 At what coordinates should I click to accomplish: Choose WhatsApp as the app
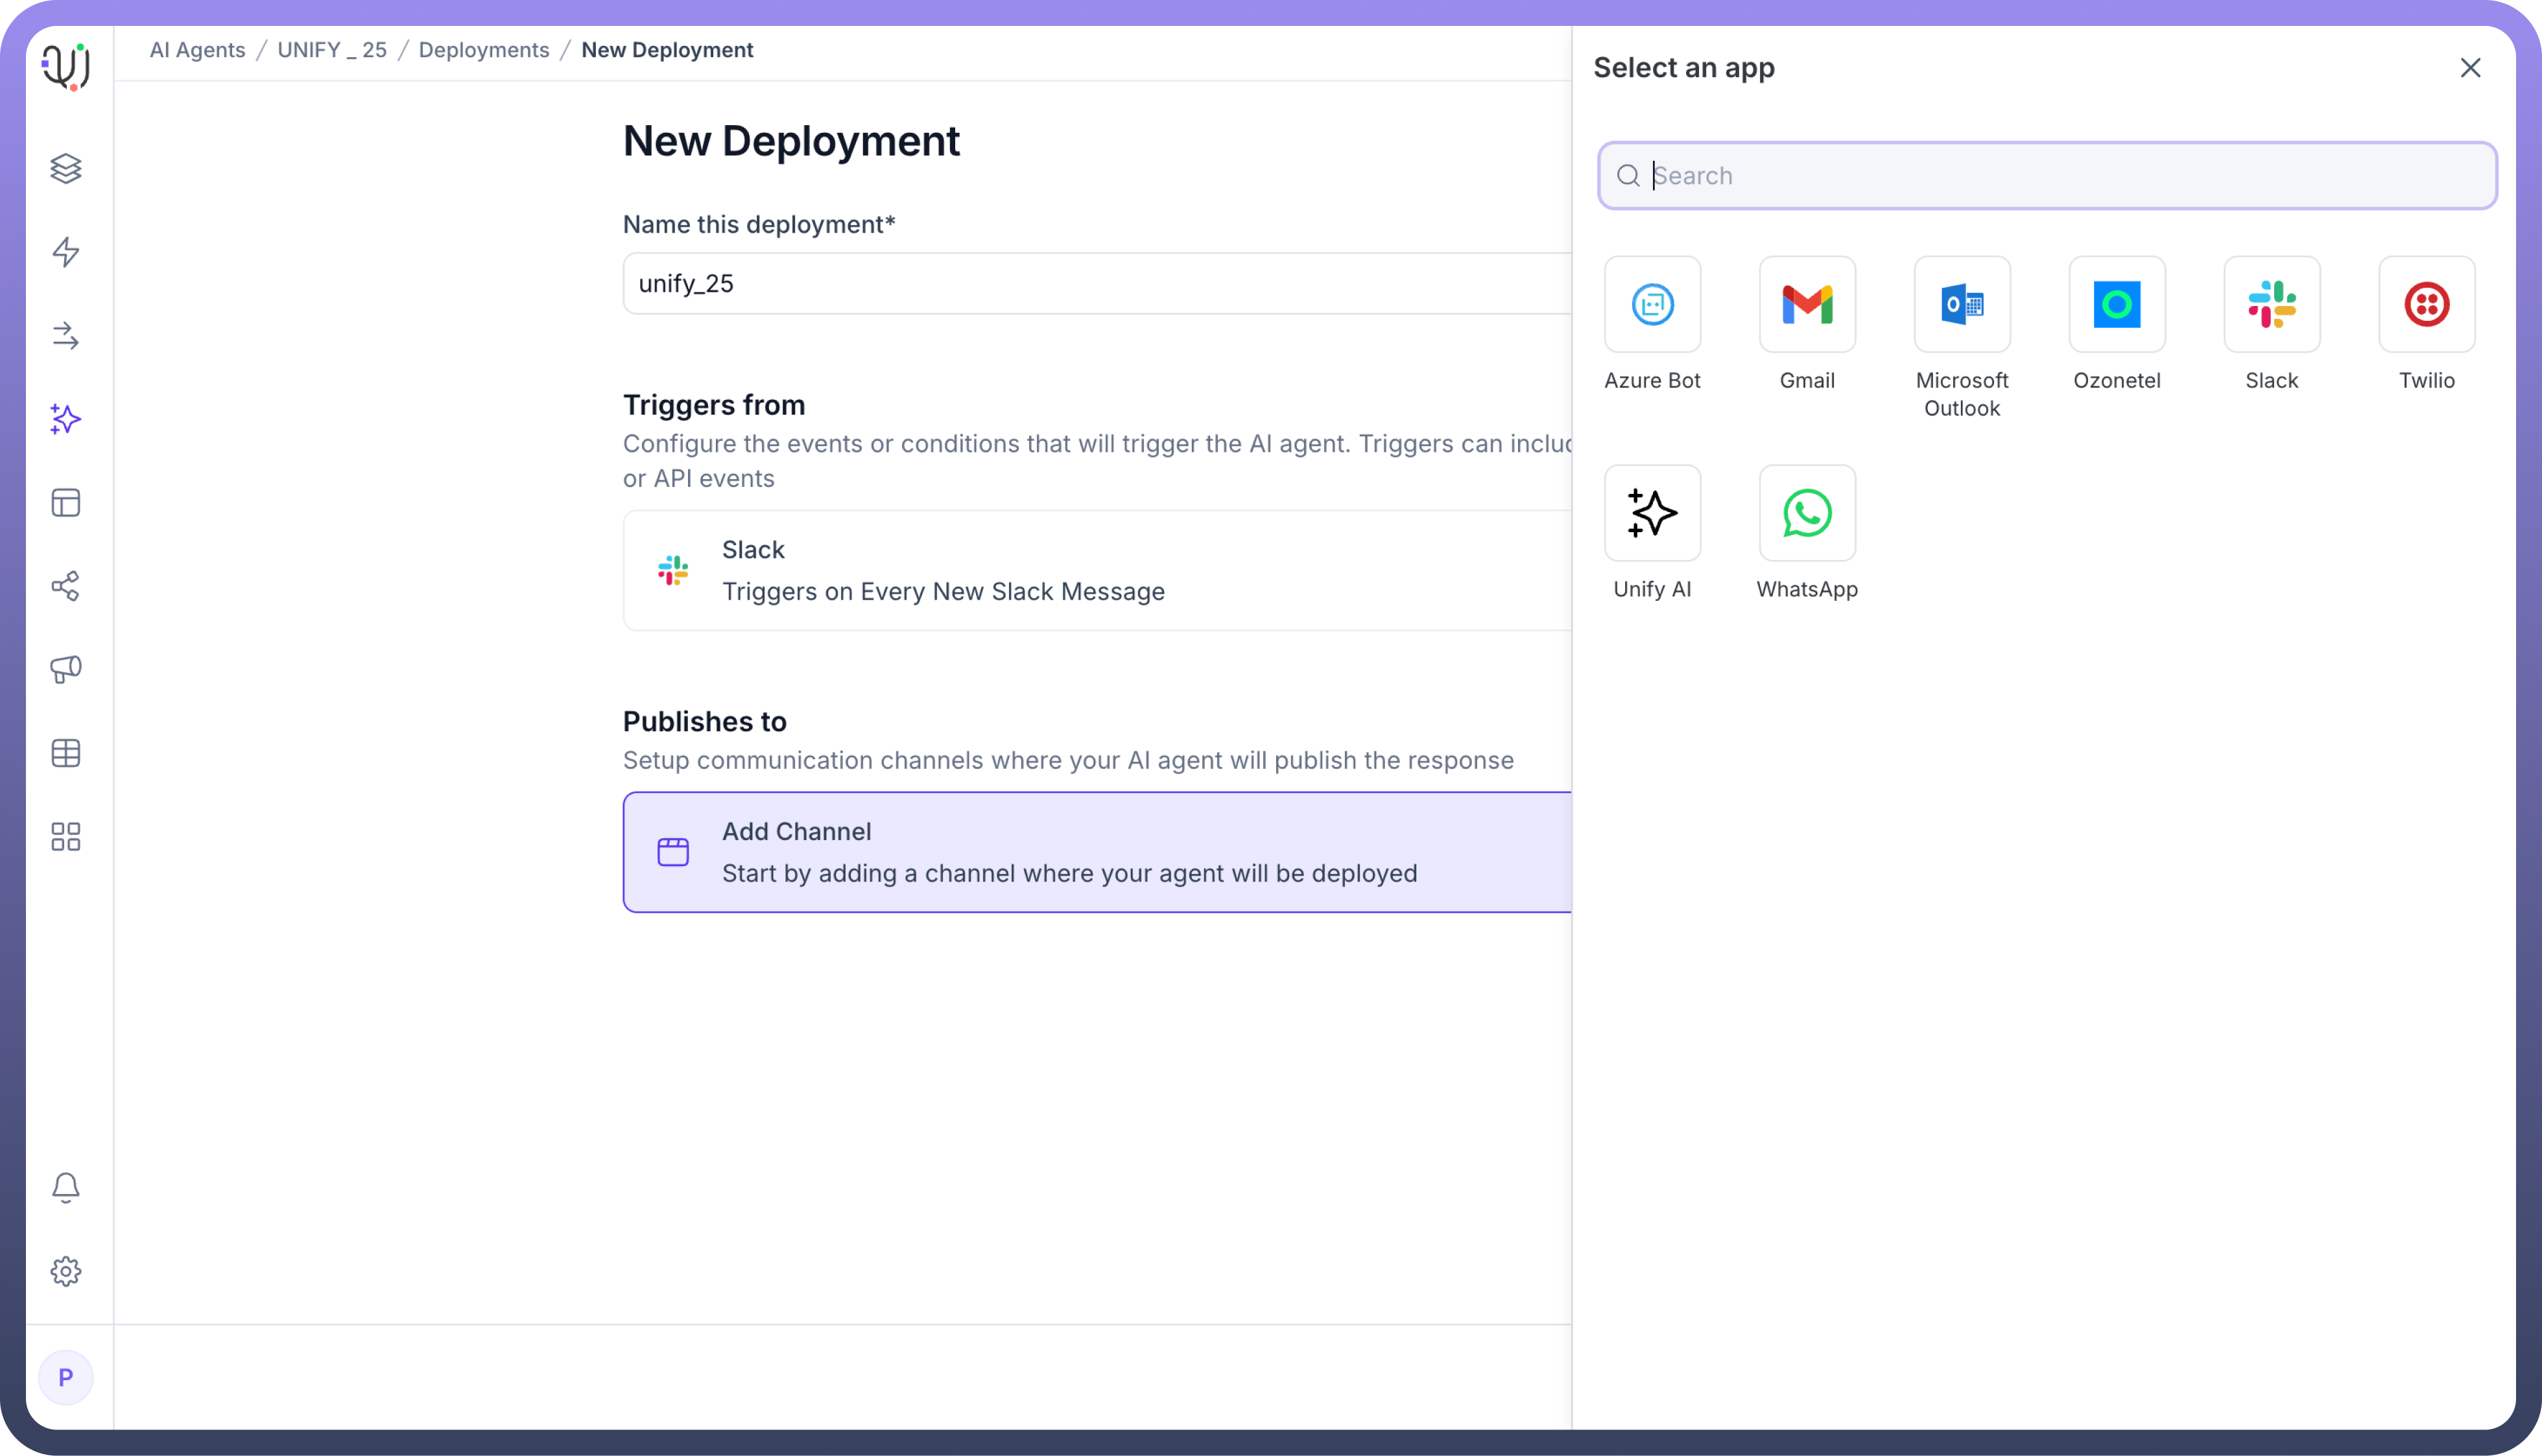(x=1807, y=513)
